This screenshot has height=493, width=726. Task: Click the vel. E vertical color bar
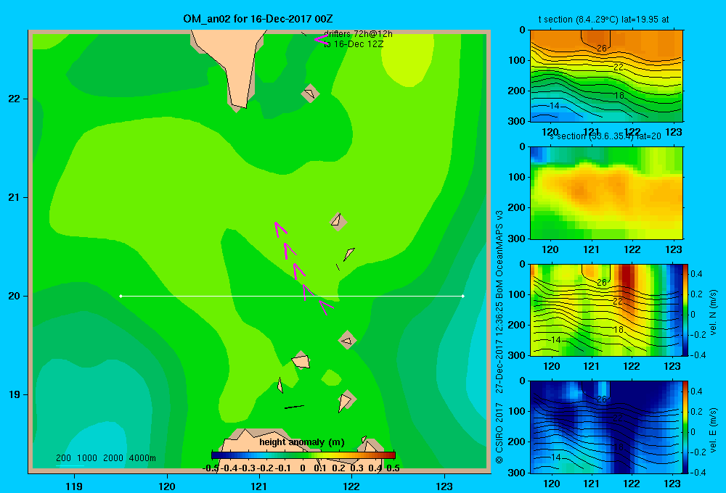tap(685, 427)
